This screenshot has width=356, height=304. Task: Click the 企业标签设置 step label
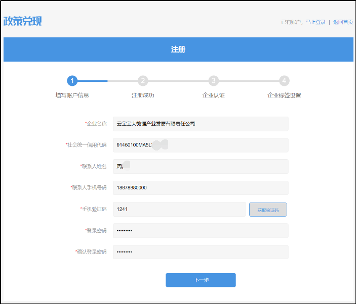(x=284, y=95)
